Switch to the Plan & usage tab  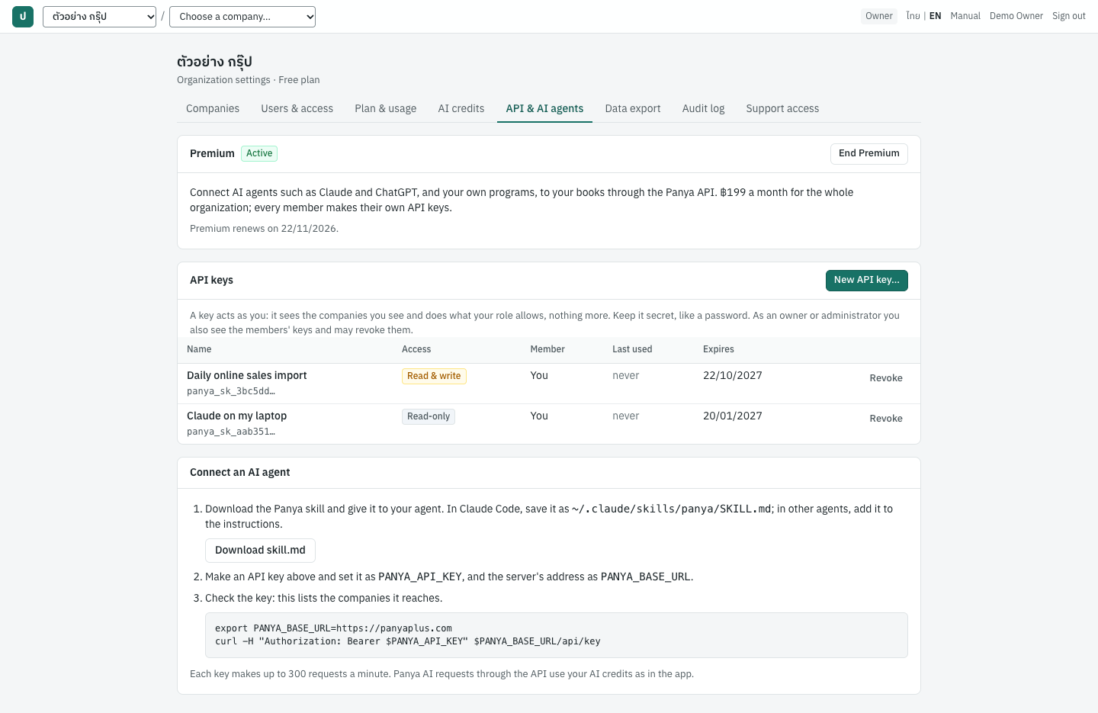(x=385, y=108)
